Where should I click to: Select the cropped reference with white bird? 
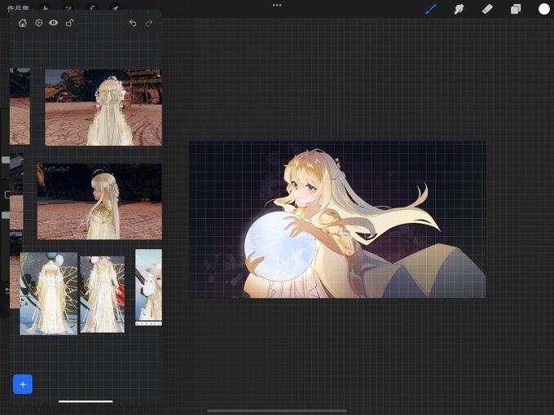click(x=148, y=287)
